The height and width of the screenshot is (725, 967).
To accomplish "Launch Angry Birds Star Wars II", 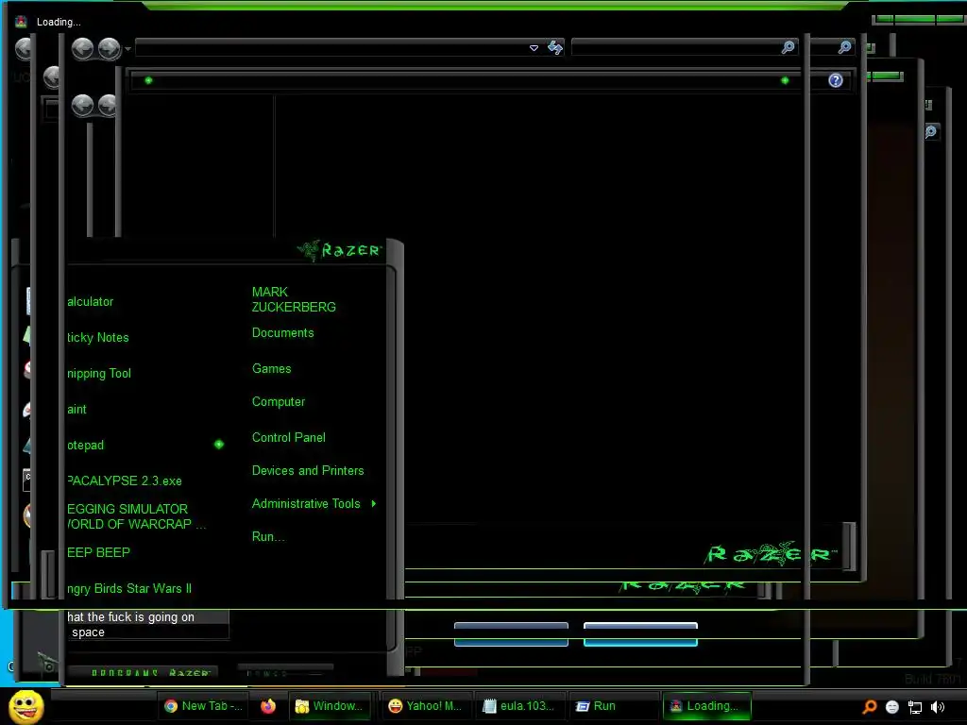I will point(128,588).
